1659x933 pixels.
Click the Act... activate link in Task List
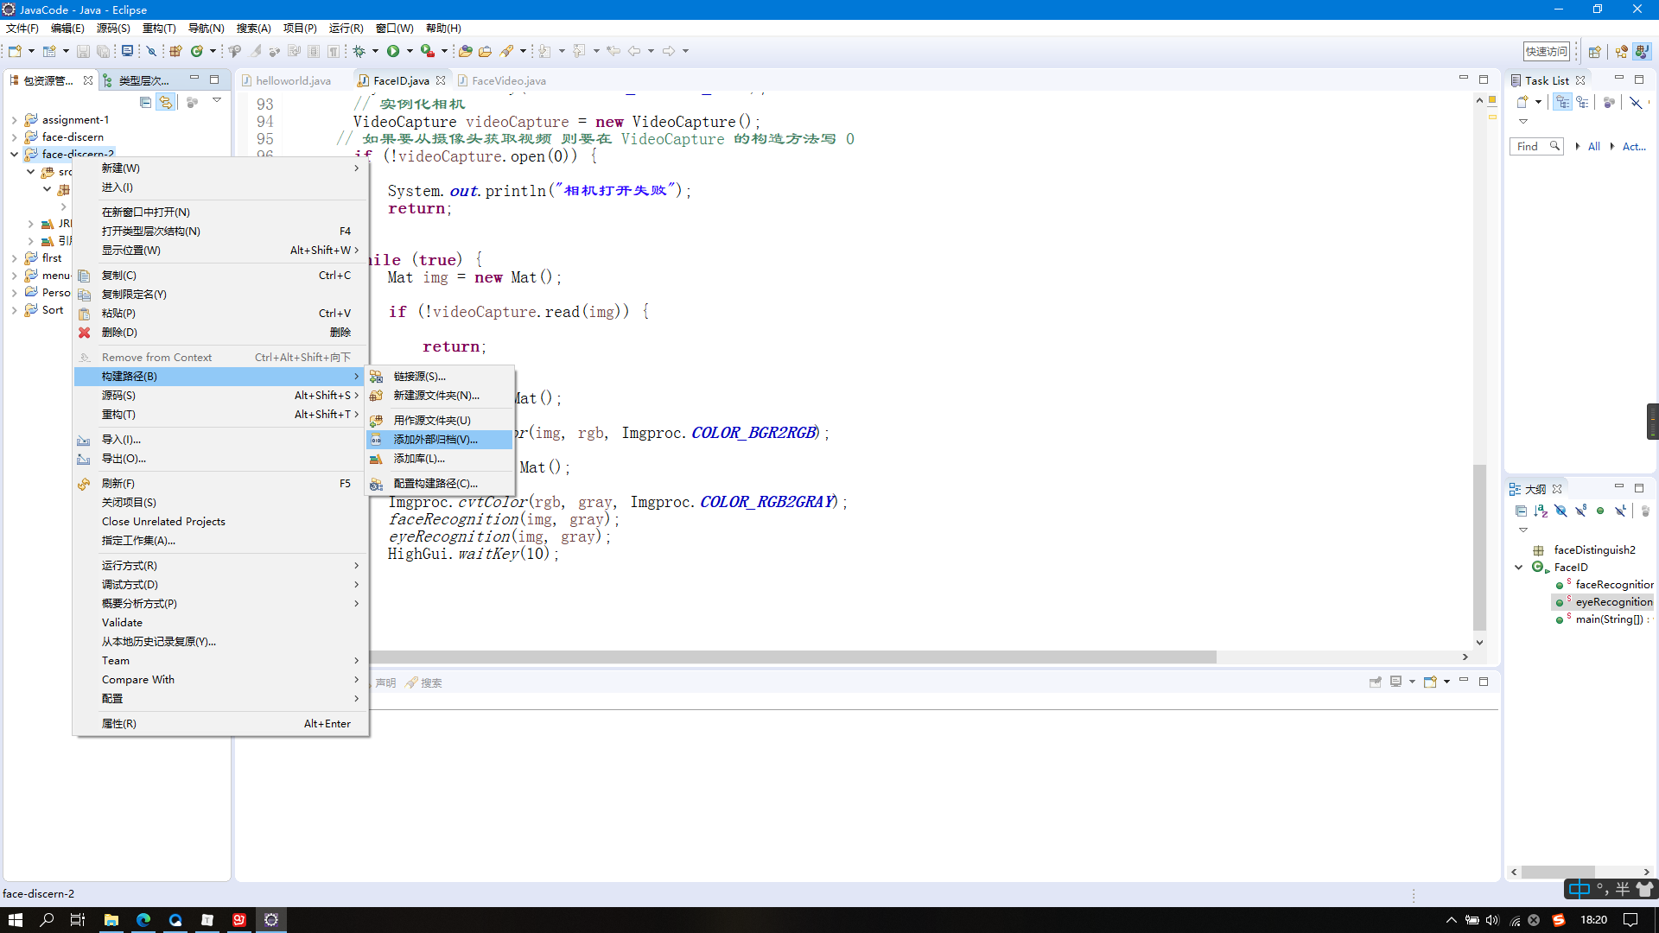coord(1634,147)
